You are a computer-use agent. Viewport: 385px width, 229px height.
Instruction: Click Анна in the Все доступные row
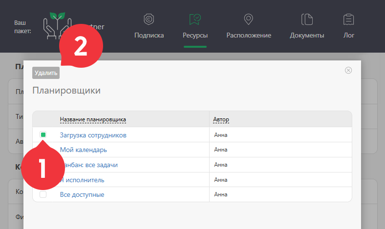tap(221, 194)
